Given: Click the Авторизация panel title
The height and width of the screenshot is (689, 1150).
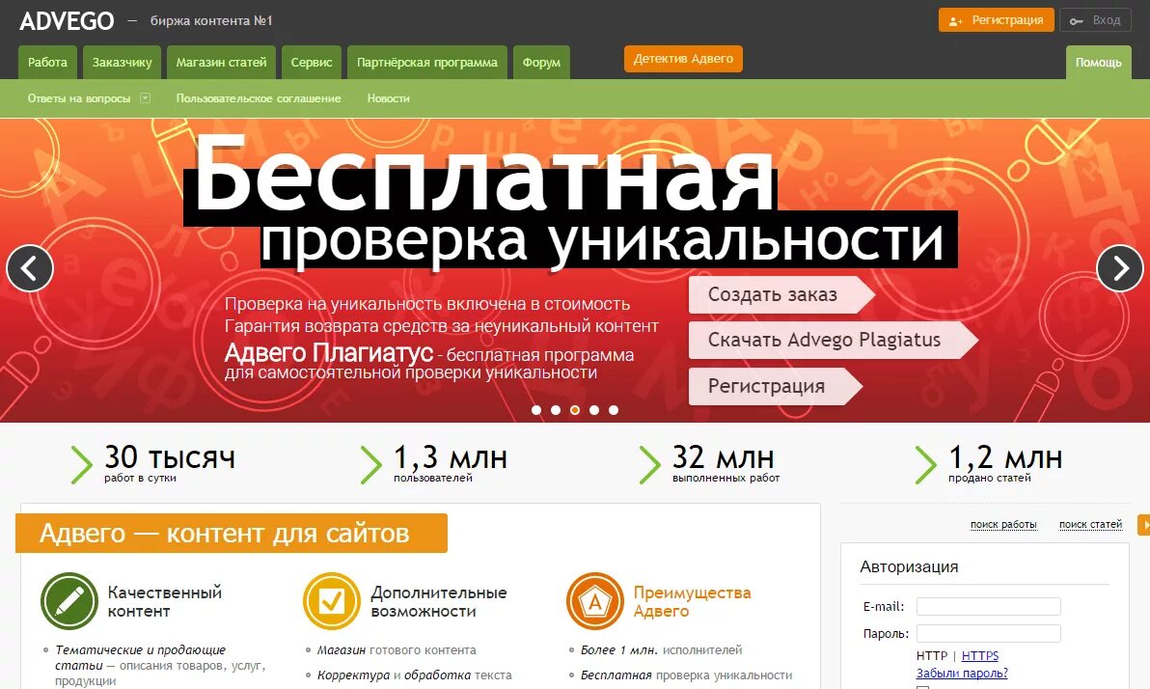Looking at the screenshot, I should (909, 566).
